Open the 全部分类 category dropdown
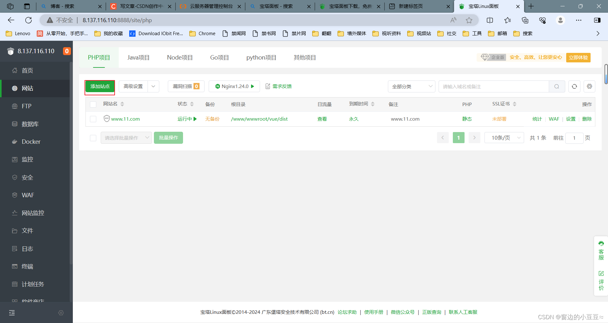The height and width of the screenshot is (323, 608). click(x=412, y=86)
